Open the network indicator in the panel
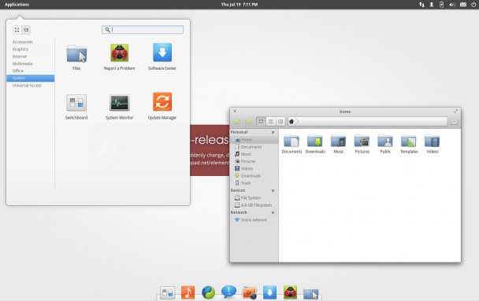The width and height of the screenshot is (479, 301). coord(421,5)
